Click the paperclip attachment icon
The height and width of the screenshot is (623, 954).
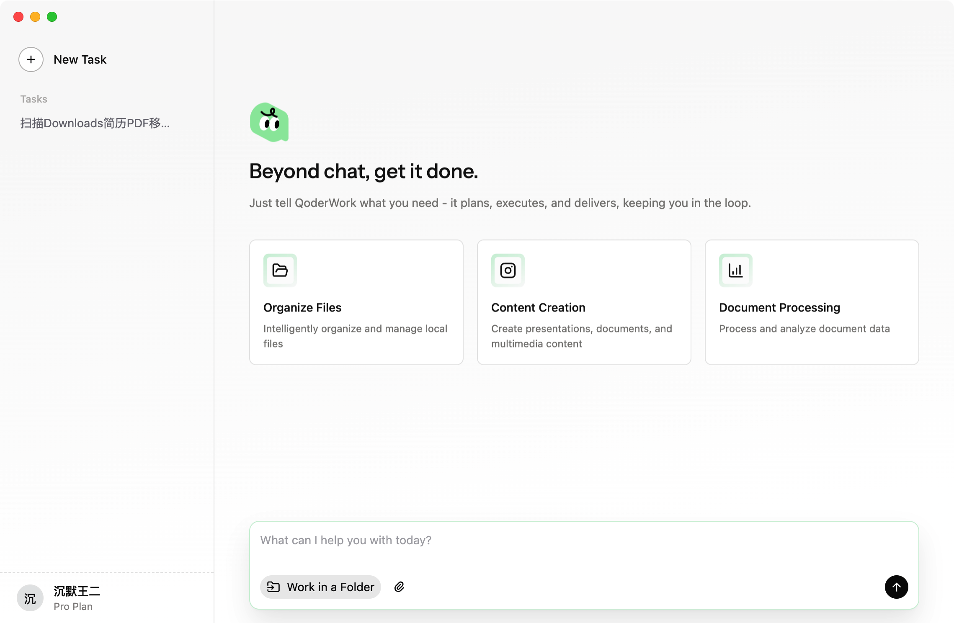pyautogui.click(x=399, y=587)
